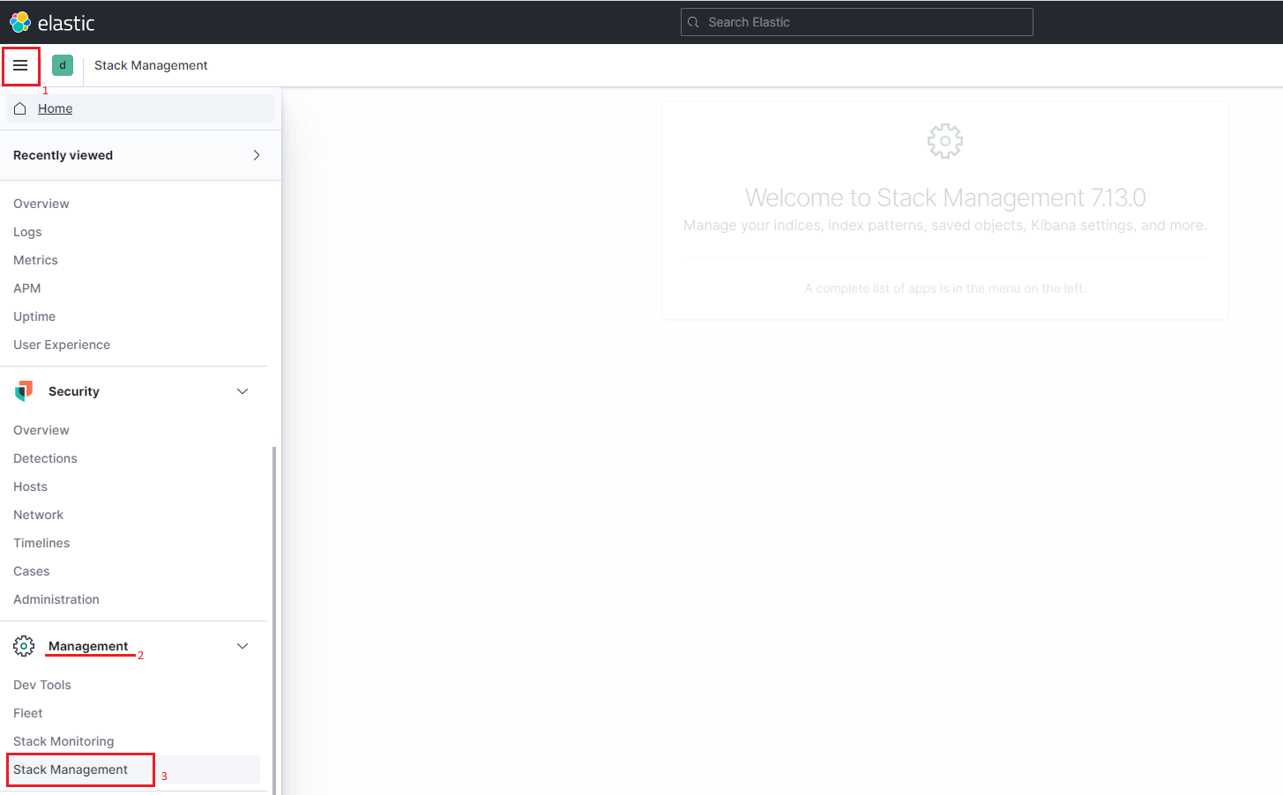Click the Home icon next to Home link
Viewport: 1283px width, 795px height.
click(19, 108)
